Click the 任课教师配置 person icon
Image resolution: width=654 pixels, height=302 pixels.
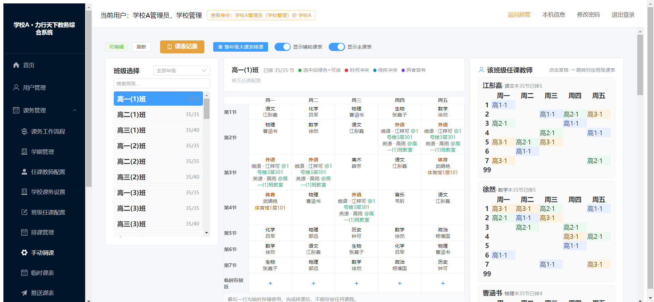click(x=24, y=172)
